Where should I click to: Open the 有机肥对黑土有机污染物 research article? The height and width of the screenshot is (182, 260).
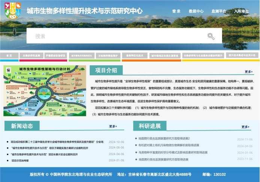coord(168,145)
